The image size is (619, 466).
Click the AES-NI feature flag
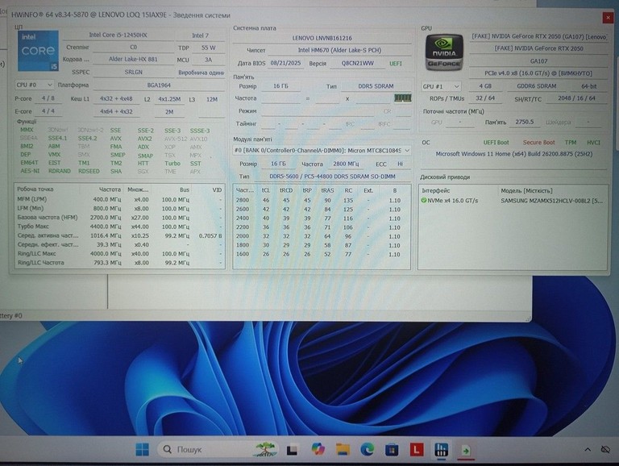30,171
